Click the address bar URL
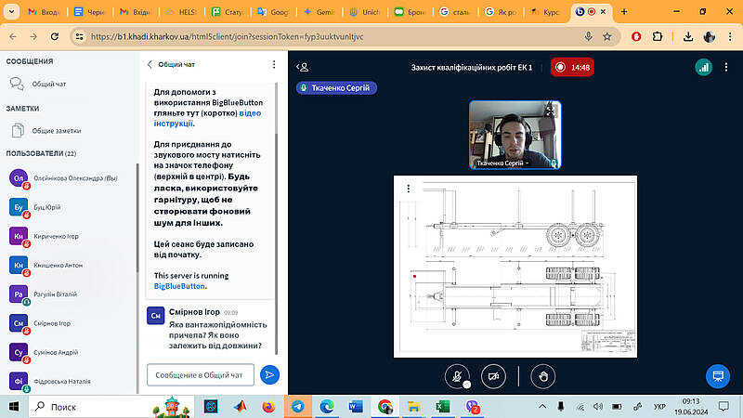The width and height of the screenshot is (743, 418). (227, 36)
